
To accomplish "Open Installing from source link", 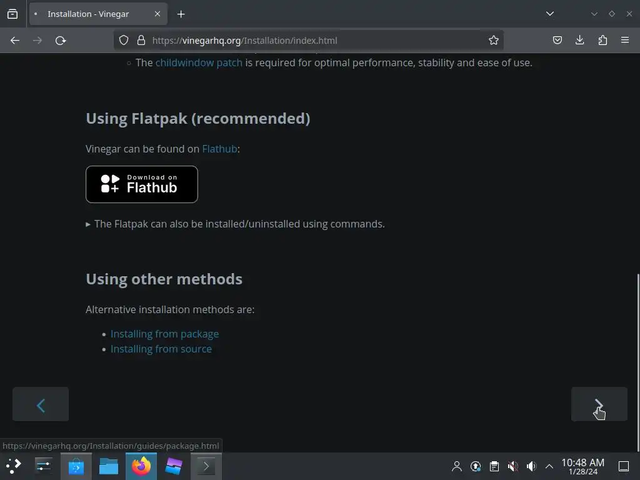I will click(161, 349).
